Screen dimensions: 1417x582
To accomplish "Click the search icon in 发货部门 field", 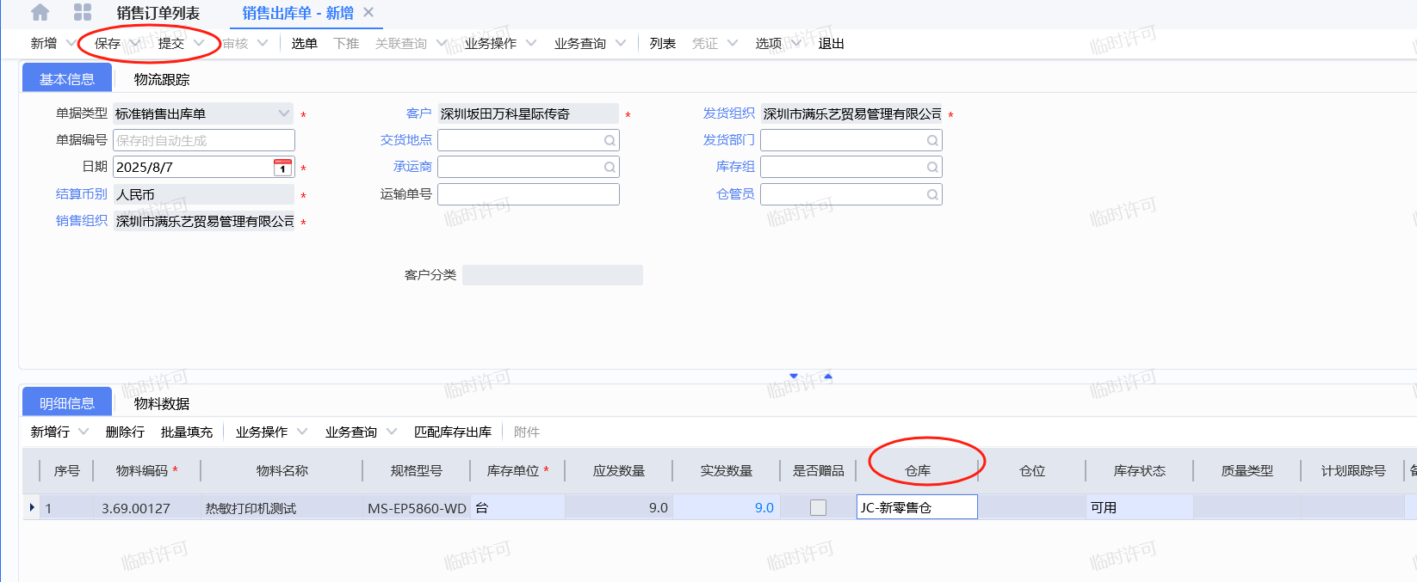I will [932, 140].
